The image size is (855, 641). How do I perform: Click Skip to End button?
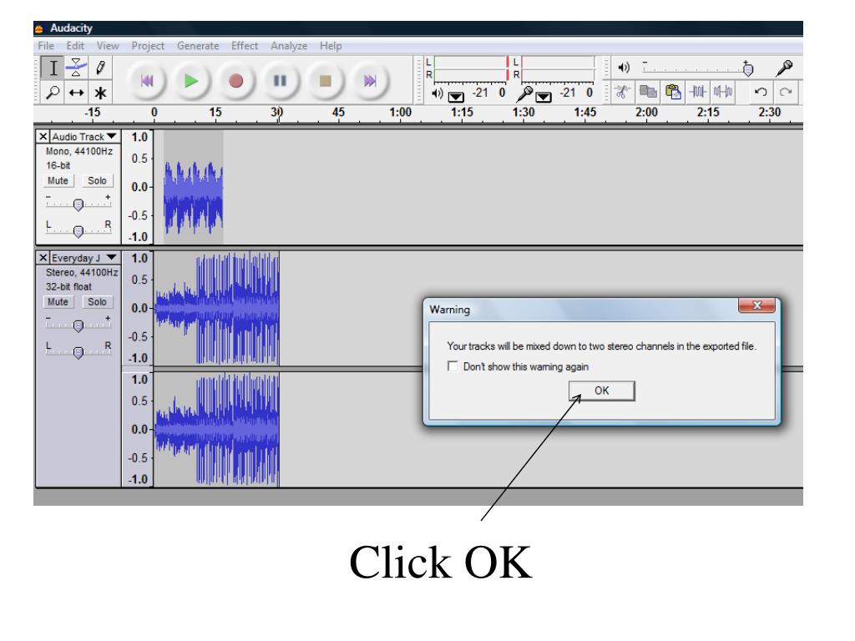(x=370, y=81)
